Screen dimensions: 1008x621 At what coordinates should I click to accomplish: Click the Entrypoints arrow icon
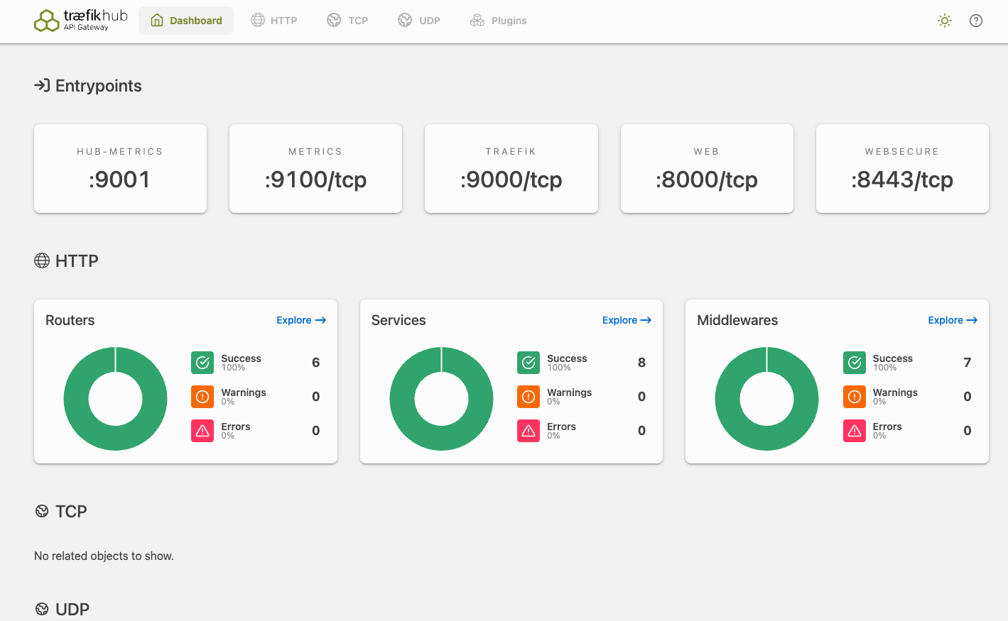coord(43,85)
